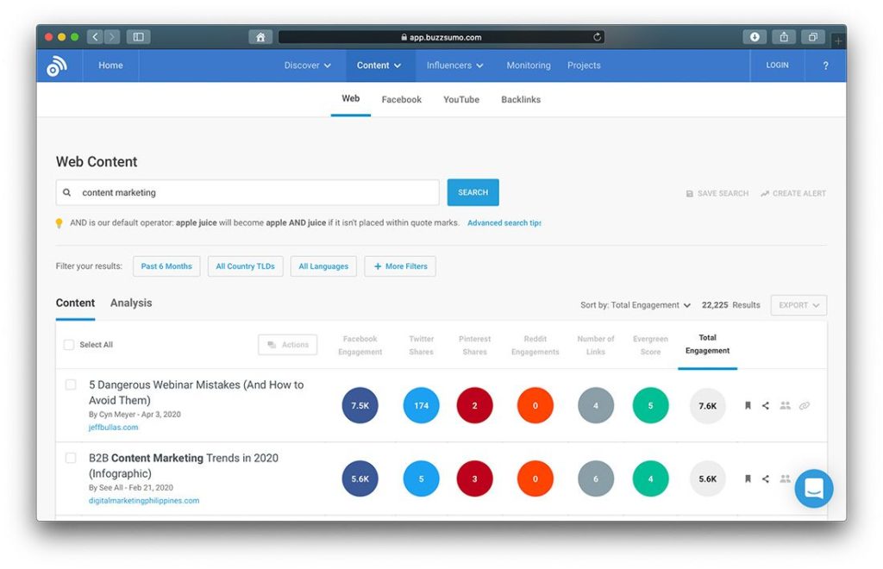Go to Home in navigation
This screenshot has width=883, height=569.
coord(110,66)
